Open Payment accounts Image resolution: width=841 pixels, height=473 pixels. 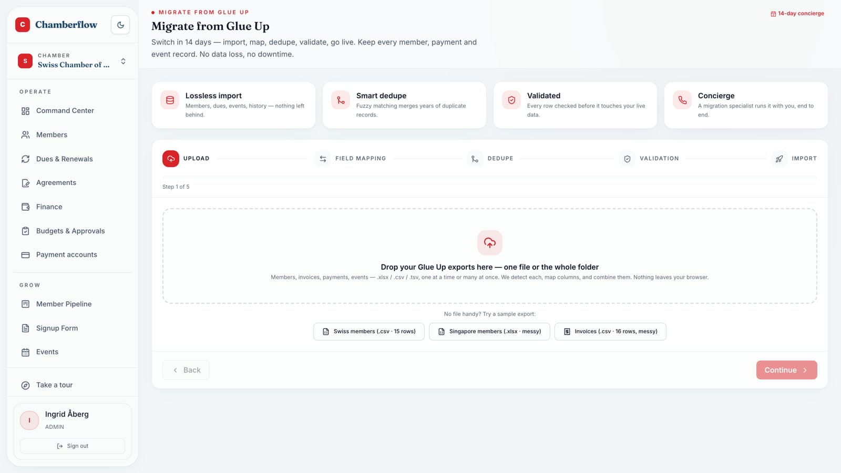pos(72,255)
